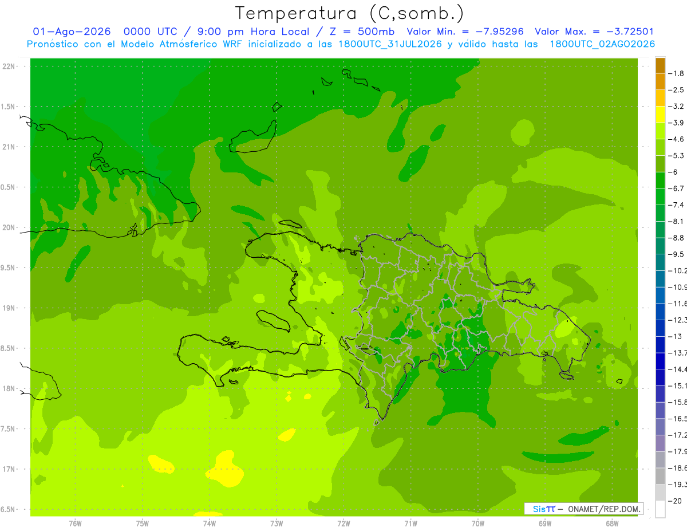Click the '18N' latitude label
Viewport: 687px width, 531px height.
[x=9, y=389]
